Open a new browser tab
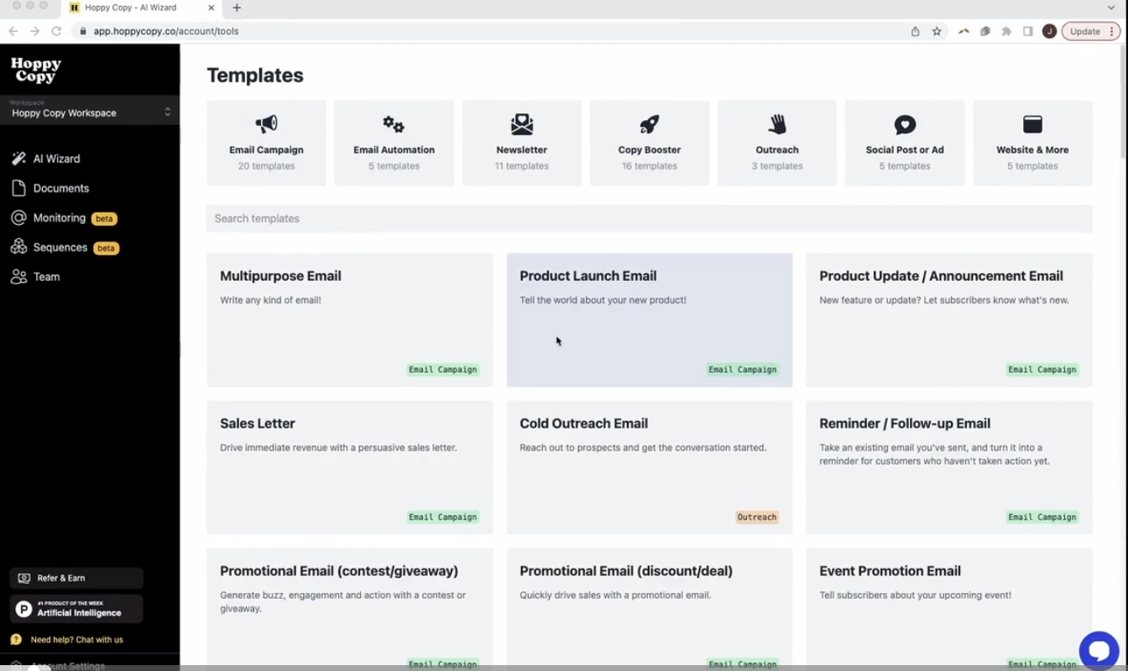1128x671 pixels. (237, 8)
